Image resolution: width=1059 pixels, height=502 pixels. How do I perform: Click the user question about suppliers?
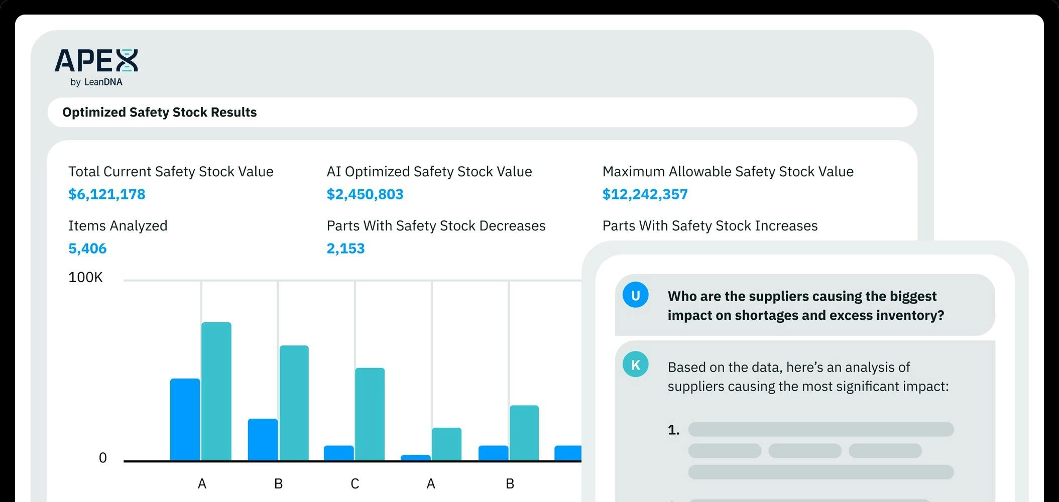tap(805, 305)
